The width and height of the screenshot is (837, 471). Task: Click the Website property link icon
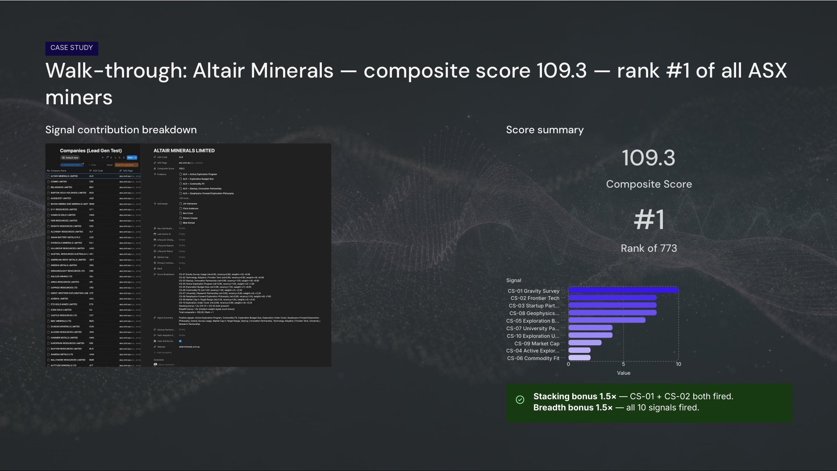[x=155, y=347]
